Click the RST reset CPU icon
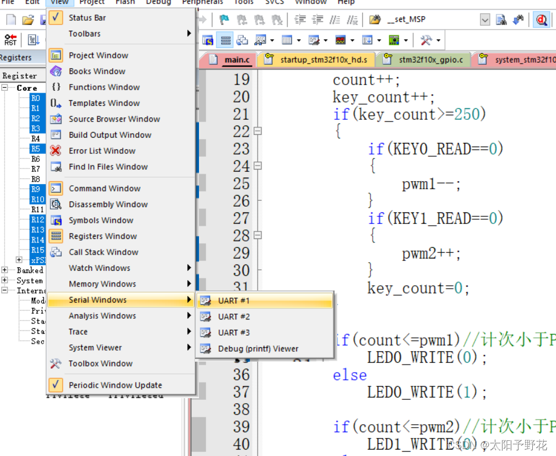Viewport: 556px width, 456px height. coord(10,40)
